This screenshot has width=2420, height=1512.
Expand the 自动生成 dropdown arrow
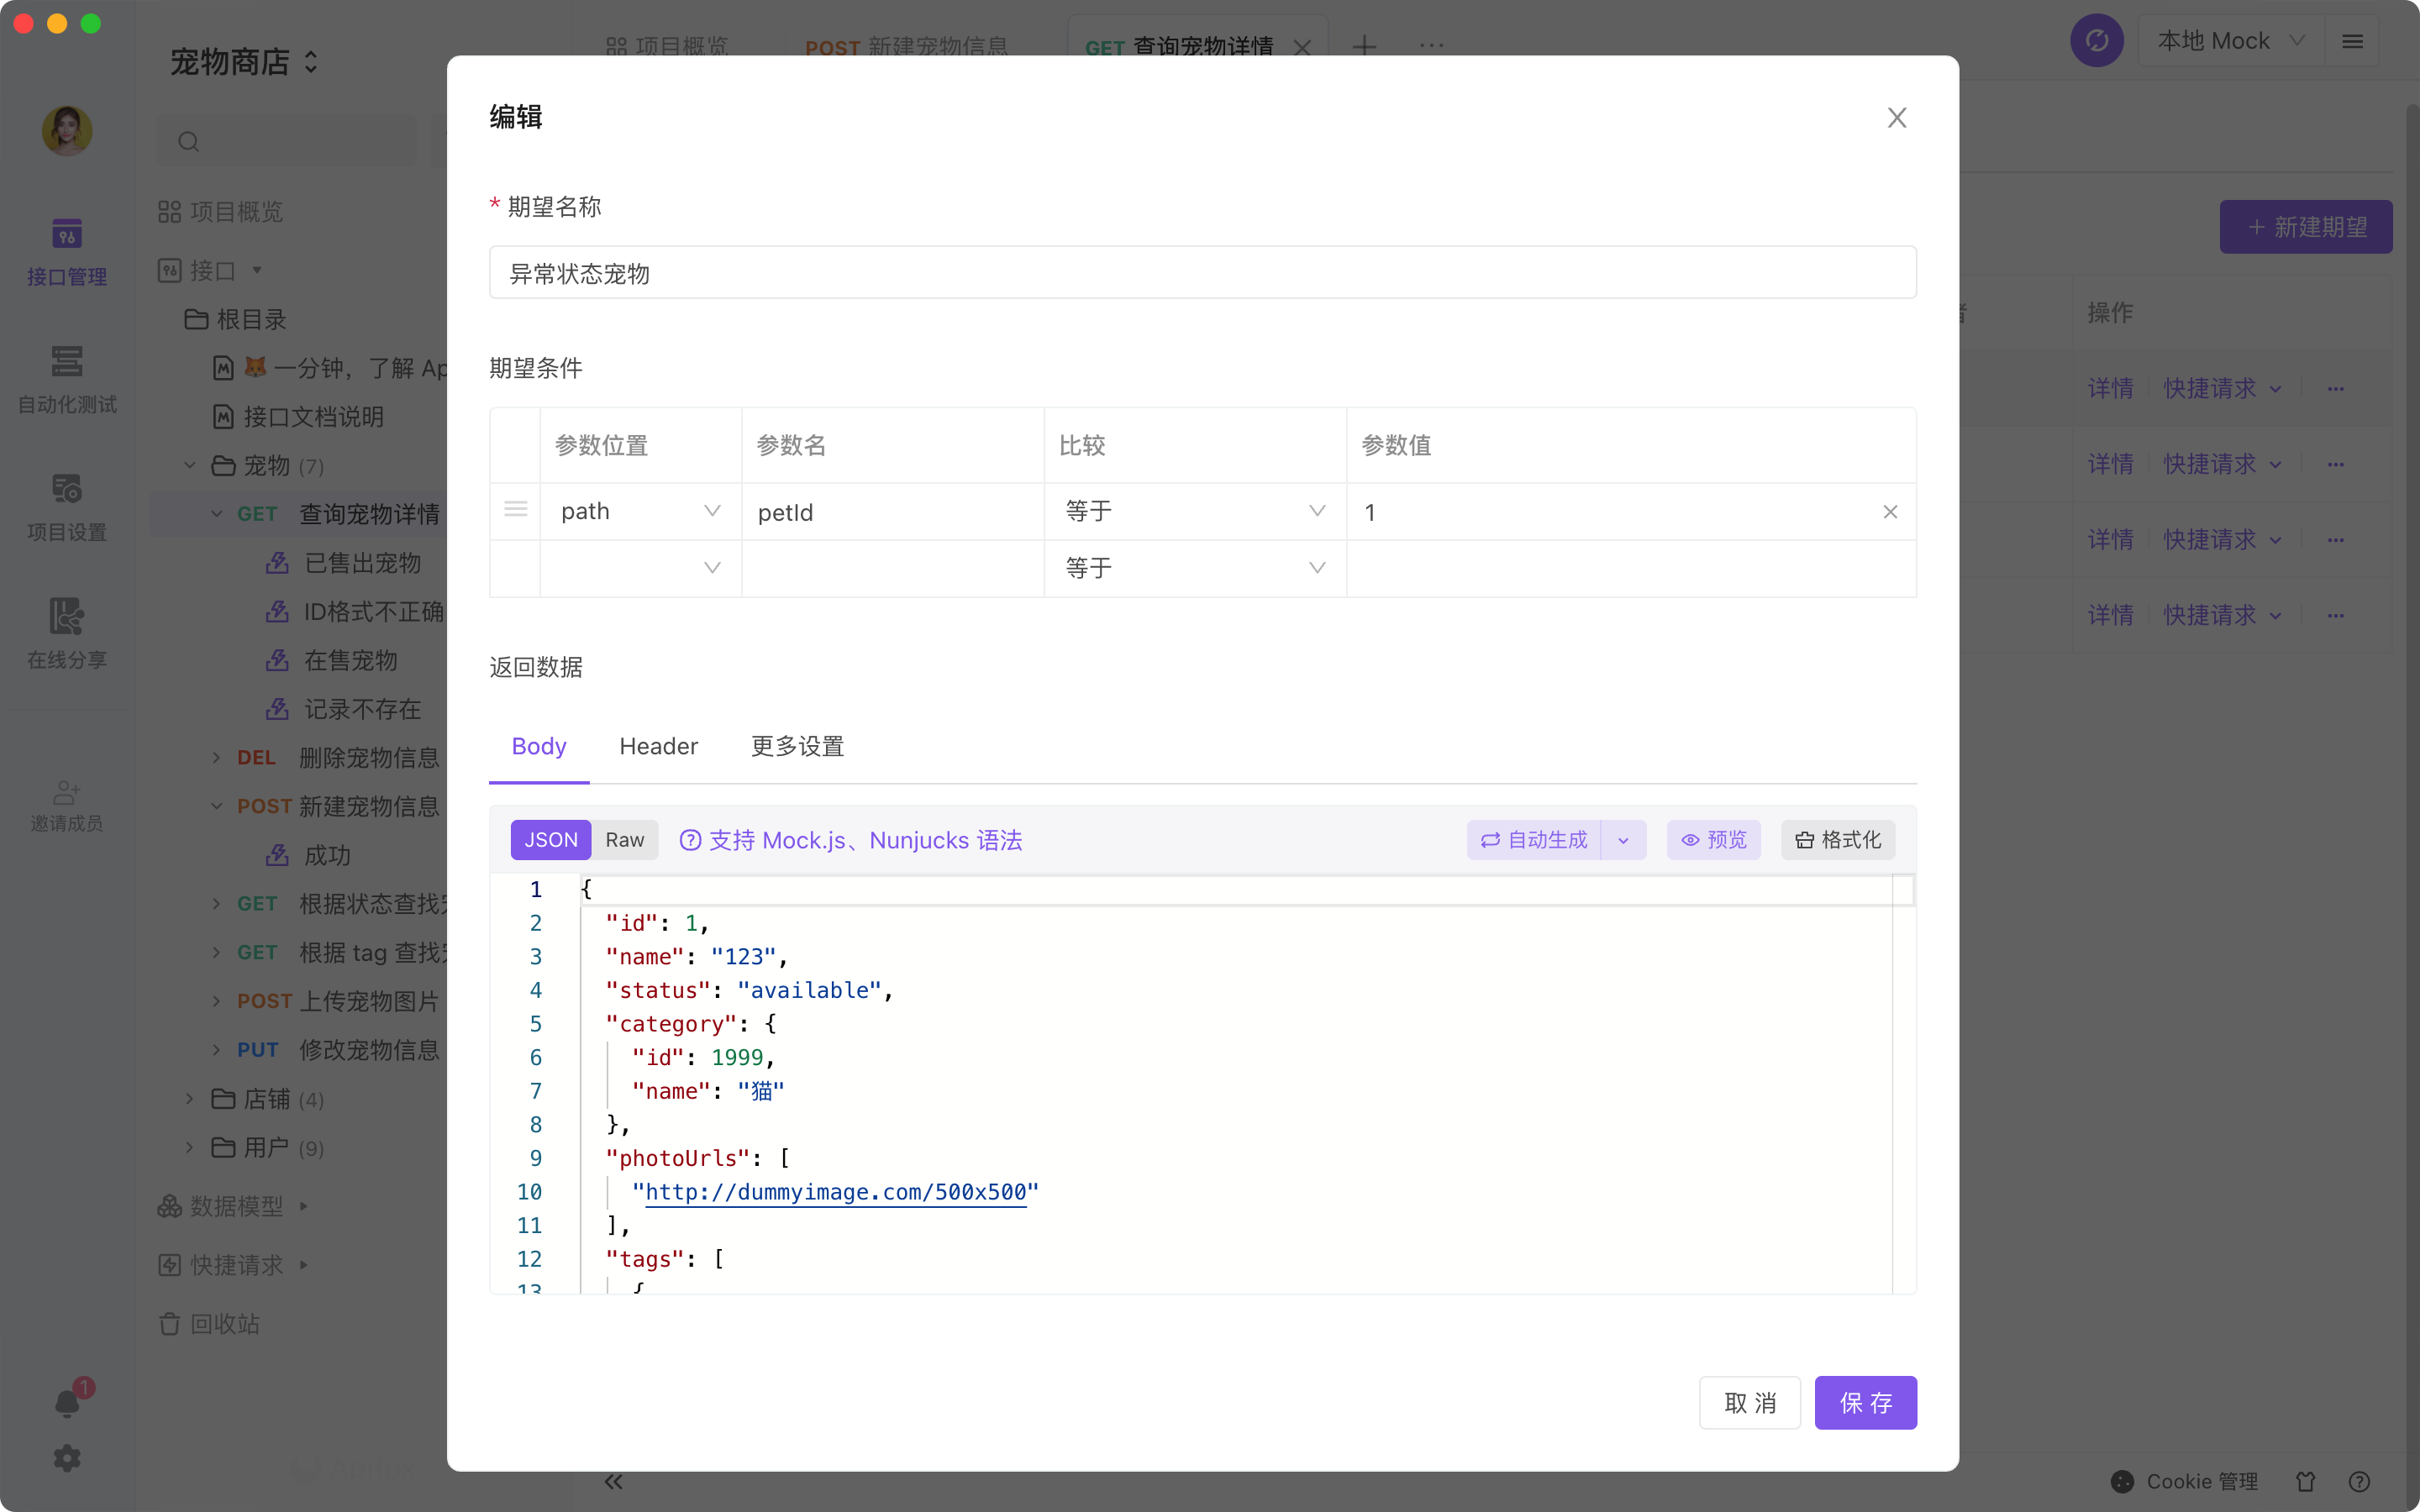[1623, 840]
